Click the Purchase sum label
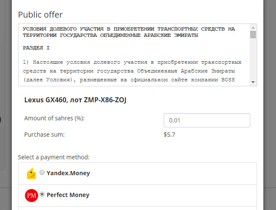276x210 pixels. pyautogui.click(x=44, y=135)
